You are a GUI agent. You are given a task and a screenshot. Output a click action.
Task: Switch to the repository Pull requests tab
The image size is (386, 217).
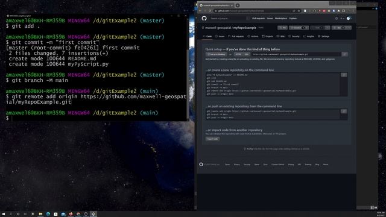tap(236, 36)
